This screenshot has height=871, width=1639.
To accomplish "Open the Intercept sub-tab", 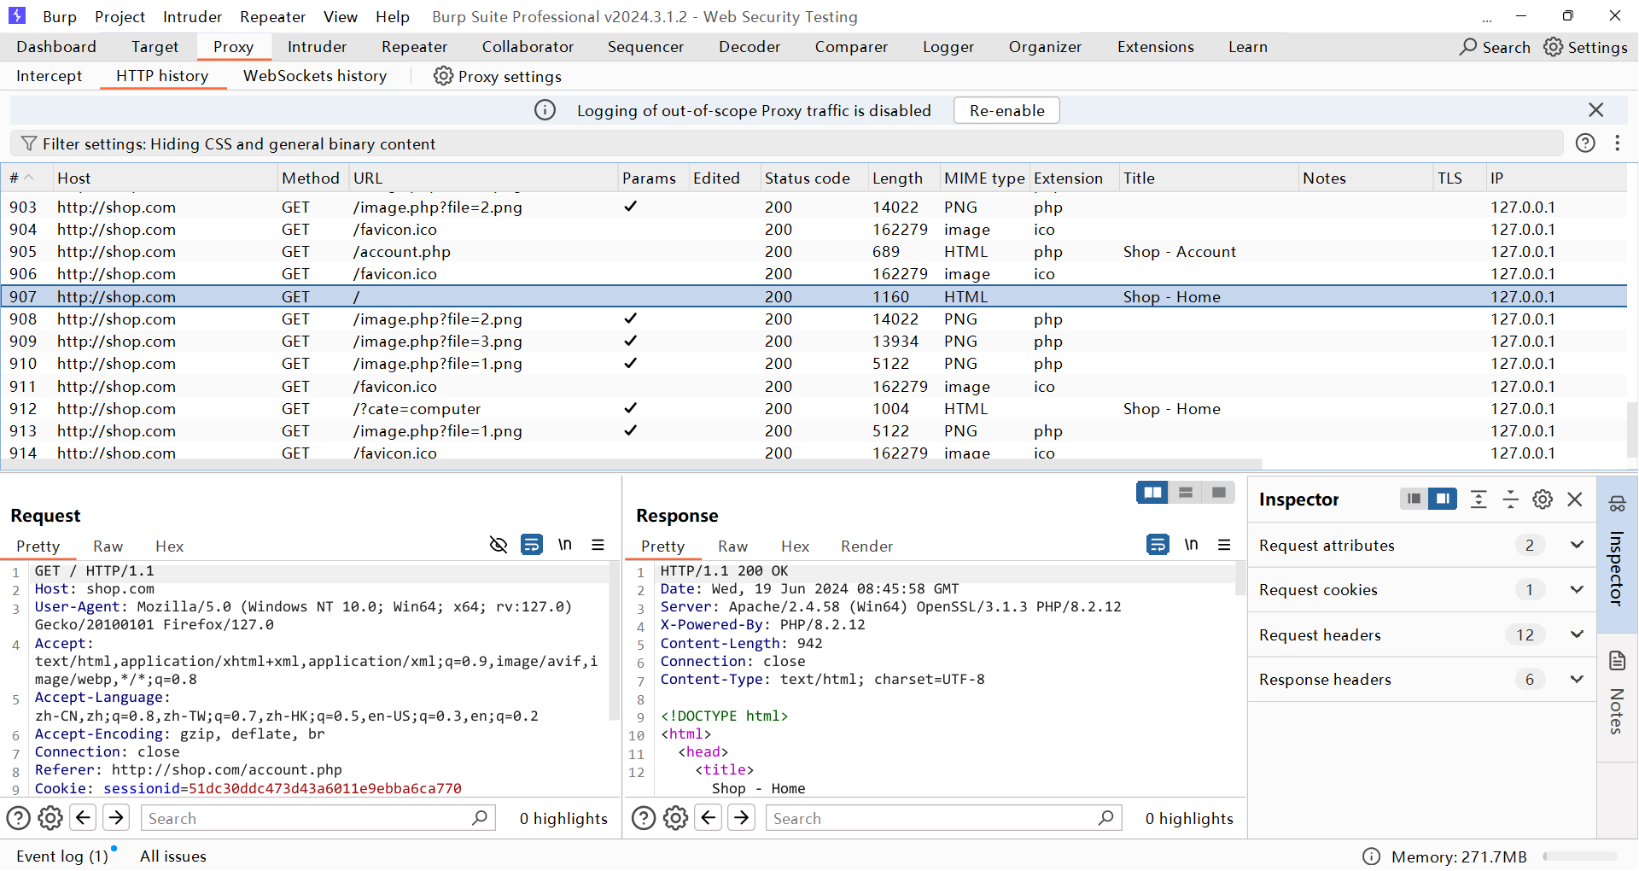I will 49,76.
